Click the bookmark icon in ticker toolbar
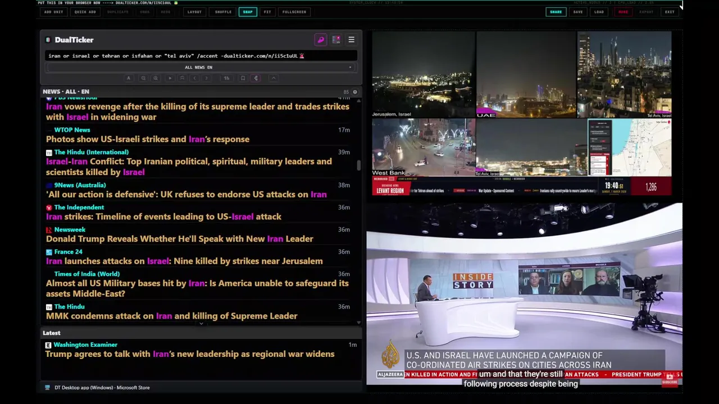Viewport: 719px width, 404px height. (243, 78)
